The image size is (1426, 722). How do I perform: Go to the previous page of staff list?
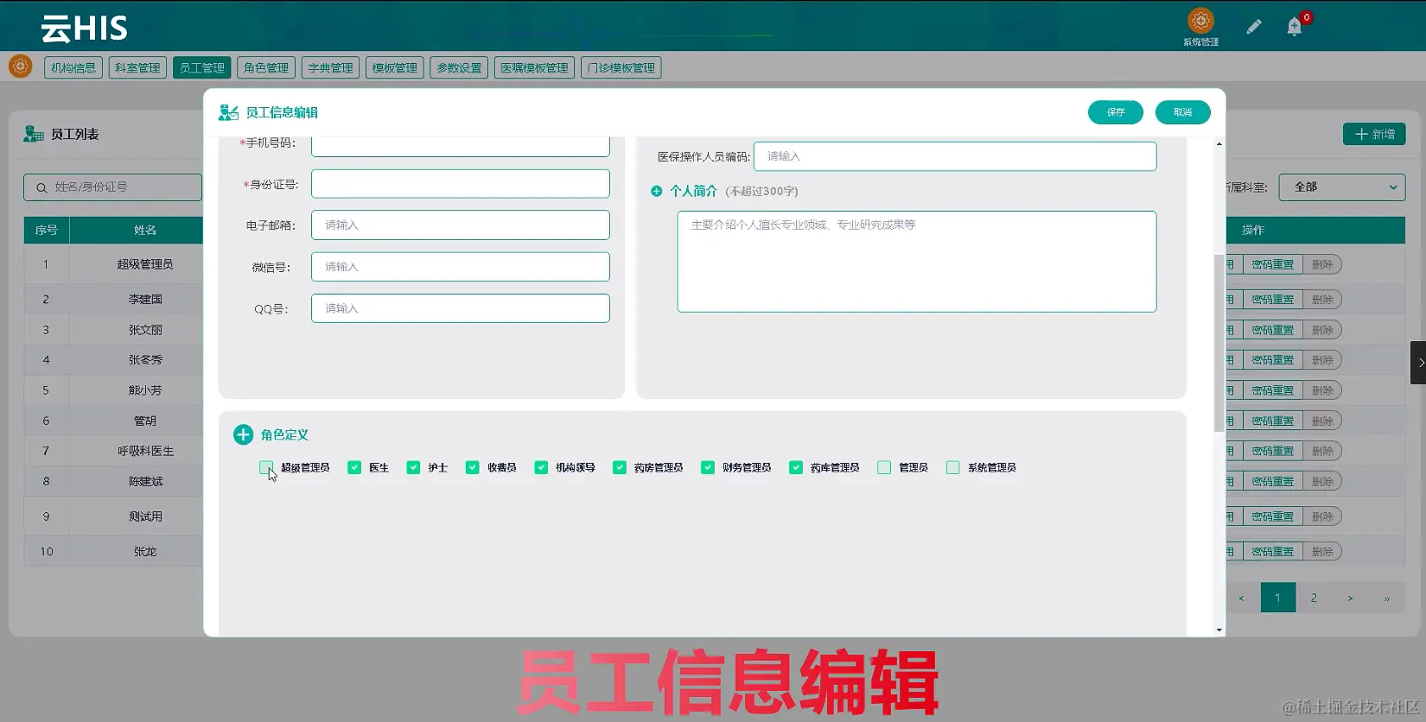pos(1242,598)
